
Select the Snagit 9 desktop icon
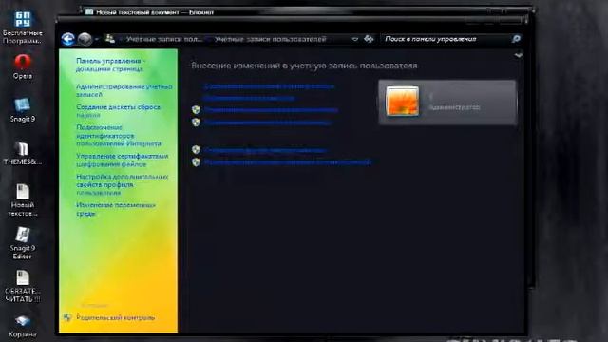pos(23,110)
